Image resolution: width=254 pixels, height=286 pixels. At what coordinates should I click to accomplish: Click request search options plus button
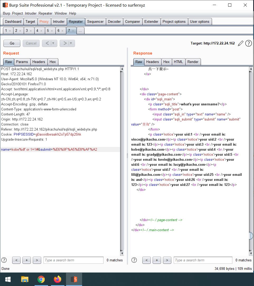27,260
